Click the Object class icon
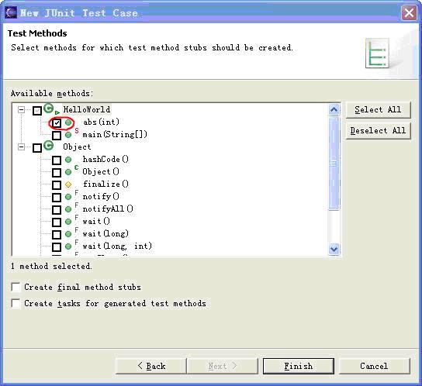This screenshot has height=386, width=422. point(48,146)
